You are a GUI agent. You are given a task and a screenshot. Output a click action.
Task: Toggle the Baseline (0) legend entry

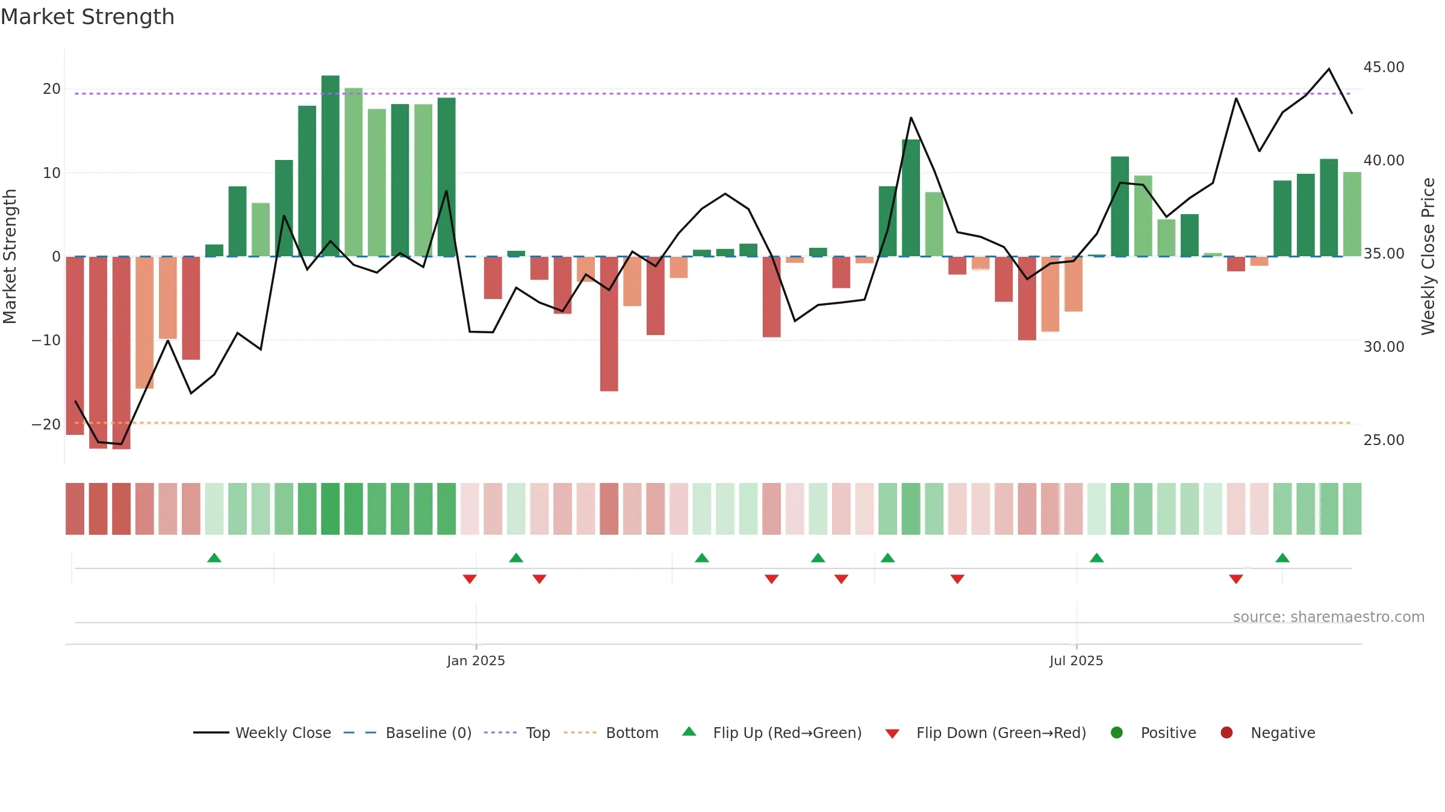408,733
